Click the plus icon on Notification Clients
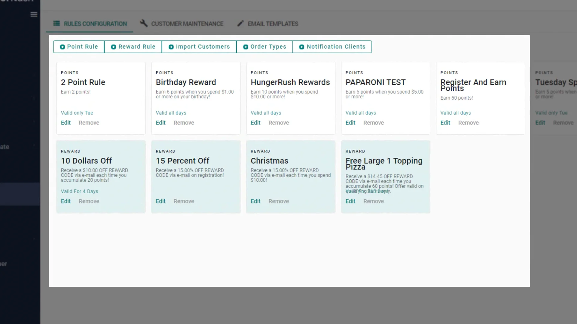577x324 pixels. pyautogui.click(x=302, y=47)
